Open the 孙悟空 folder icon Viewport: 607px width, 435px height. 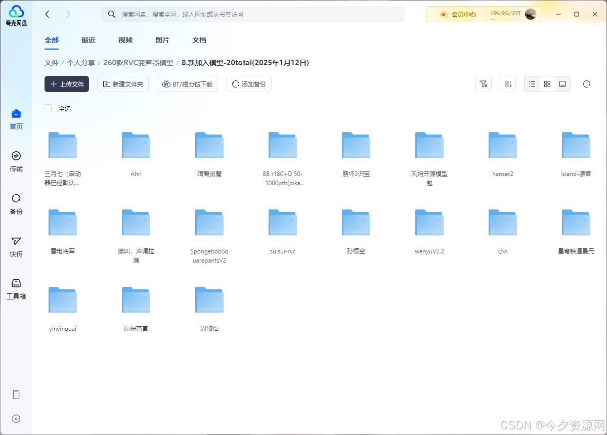[356, 223]
